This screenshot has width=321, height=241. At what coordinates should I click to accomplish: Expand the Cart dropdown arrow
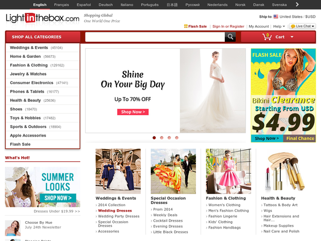tap(292, 37)
